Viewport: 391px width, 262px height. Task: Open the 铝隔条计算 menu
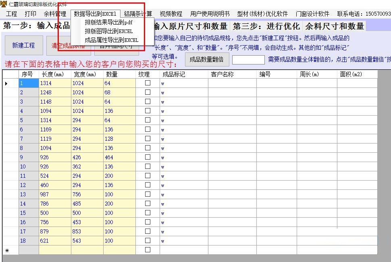138,14
